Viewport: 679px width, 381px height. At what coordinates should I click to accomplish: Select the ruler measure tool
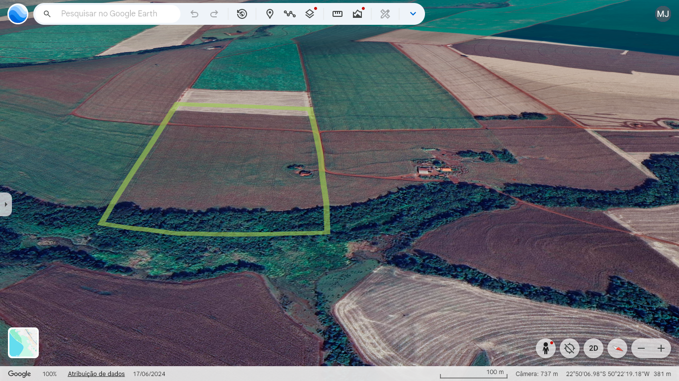click(x=338, y=14)
